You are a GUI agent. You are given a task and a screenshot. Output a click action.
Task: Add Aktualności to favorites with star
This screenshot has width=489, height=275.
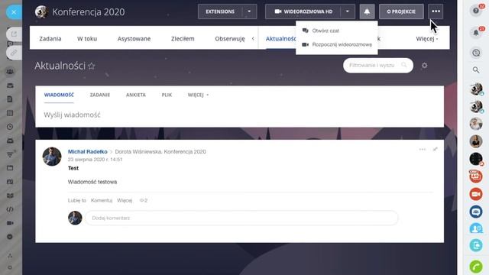(x=92, y=66)
